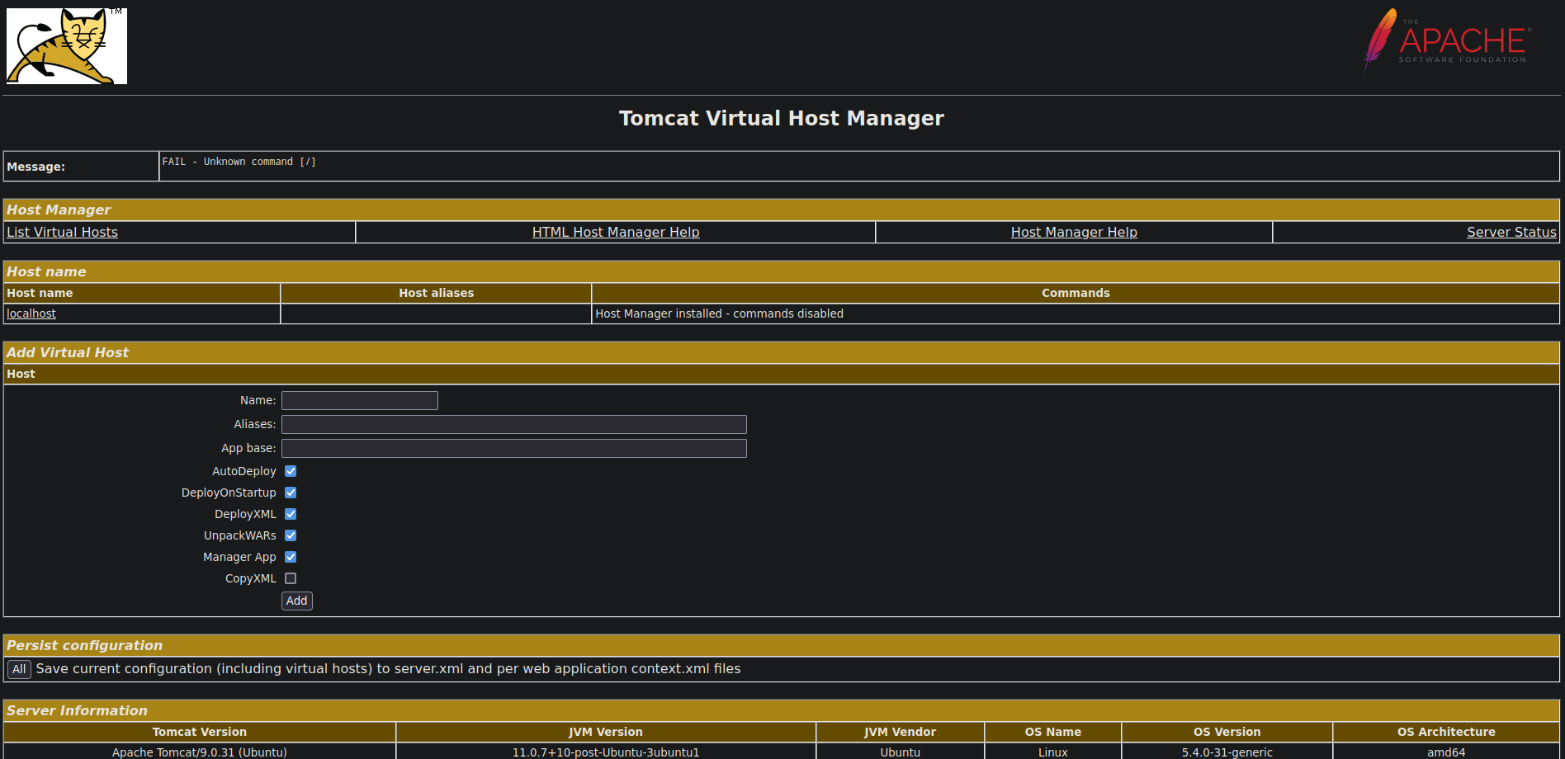
Task: Toggle the UnpackWARs checkbox
Action: pos(291,535)
